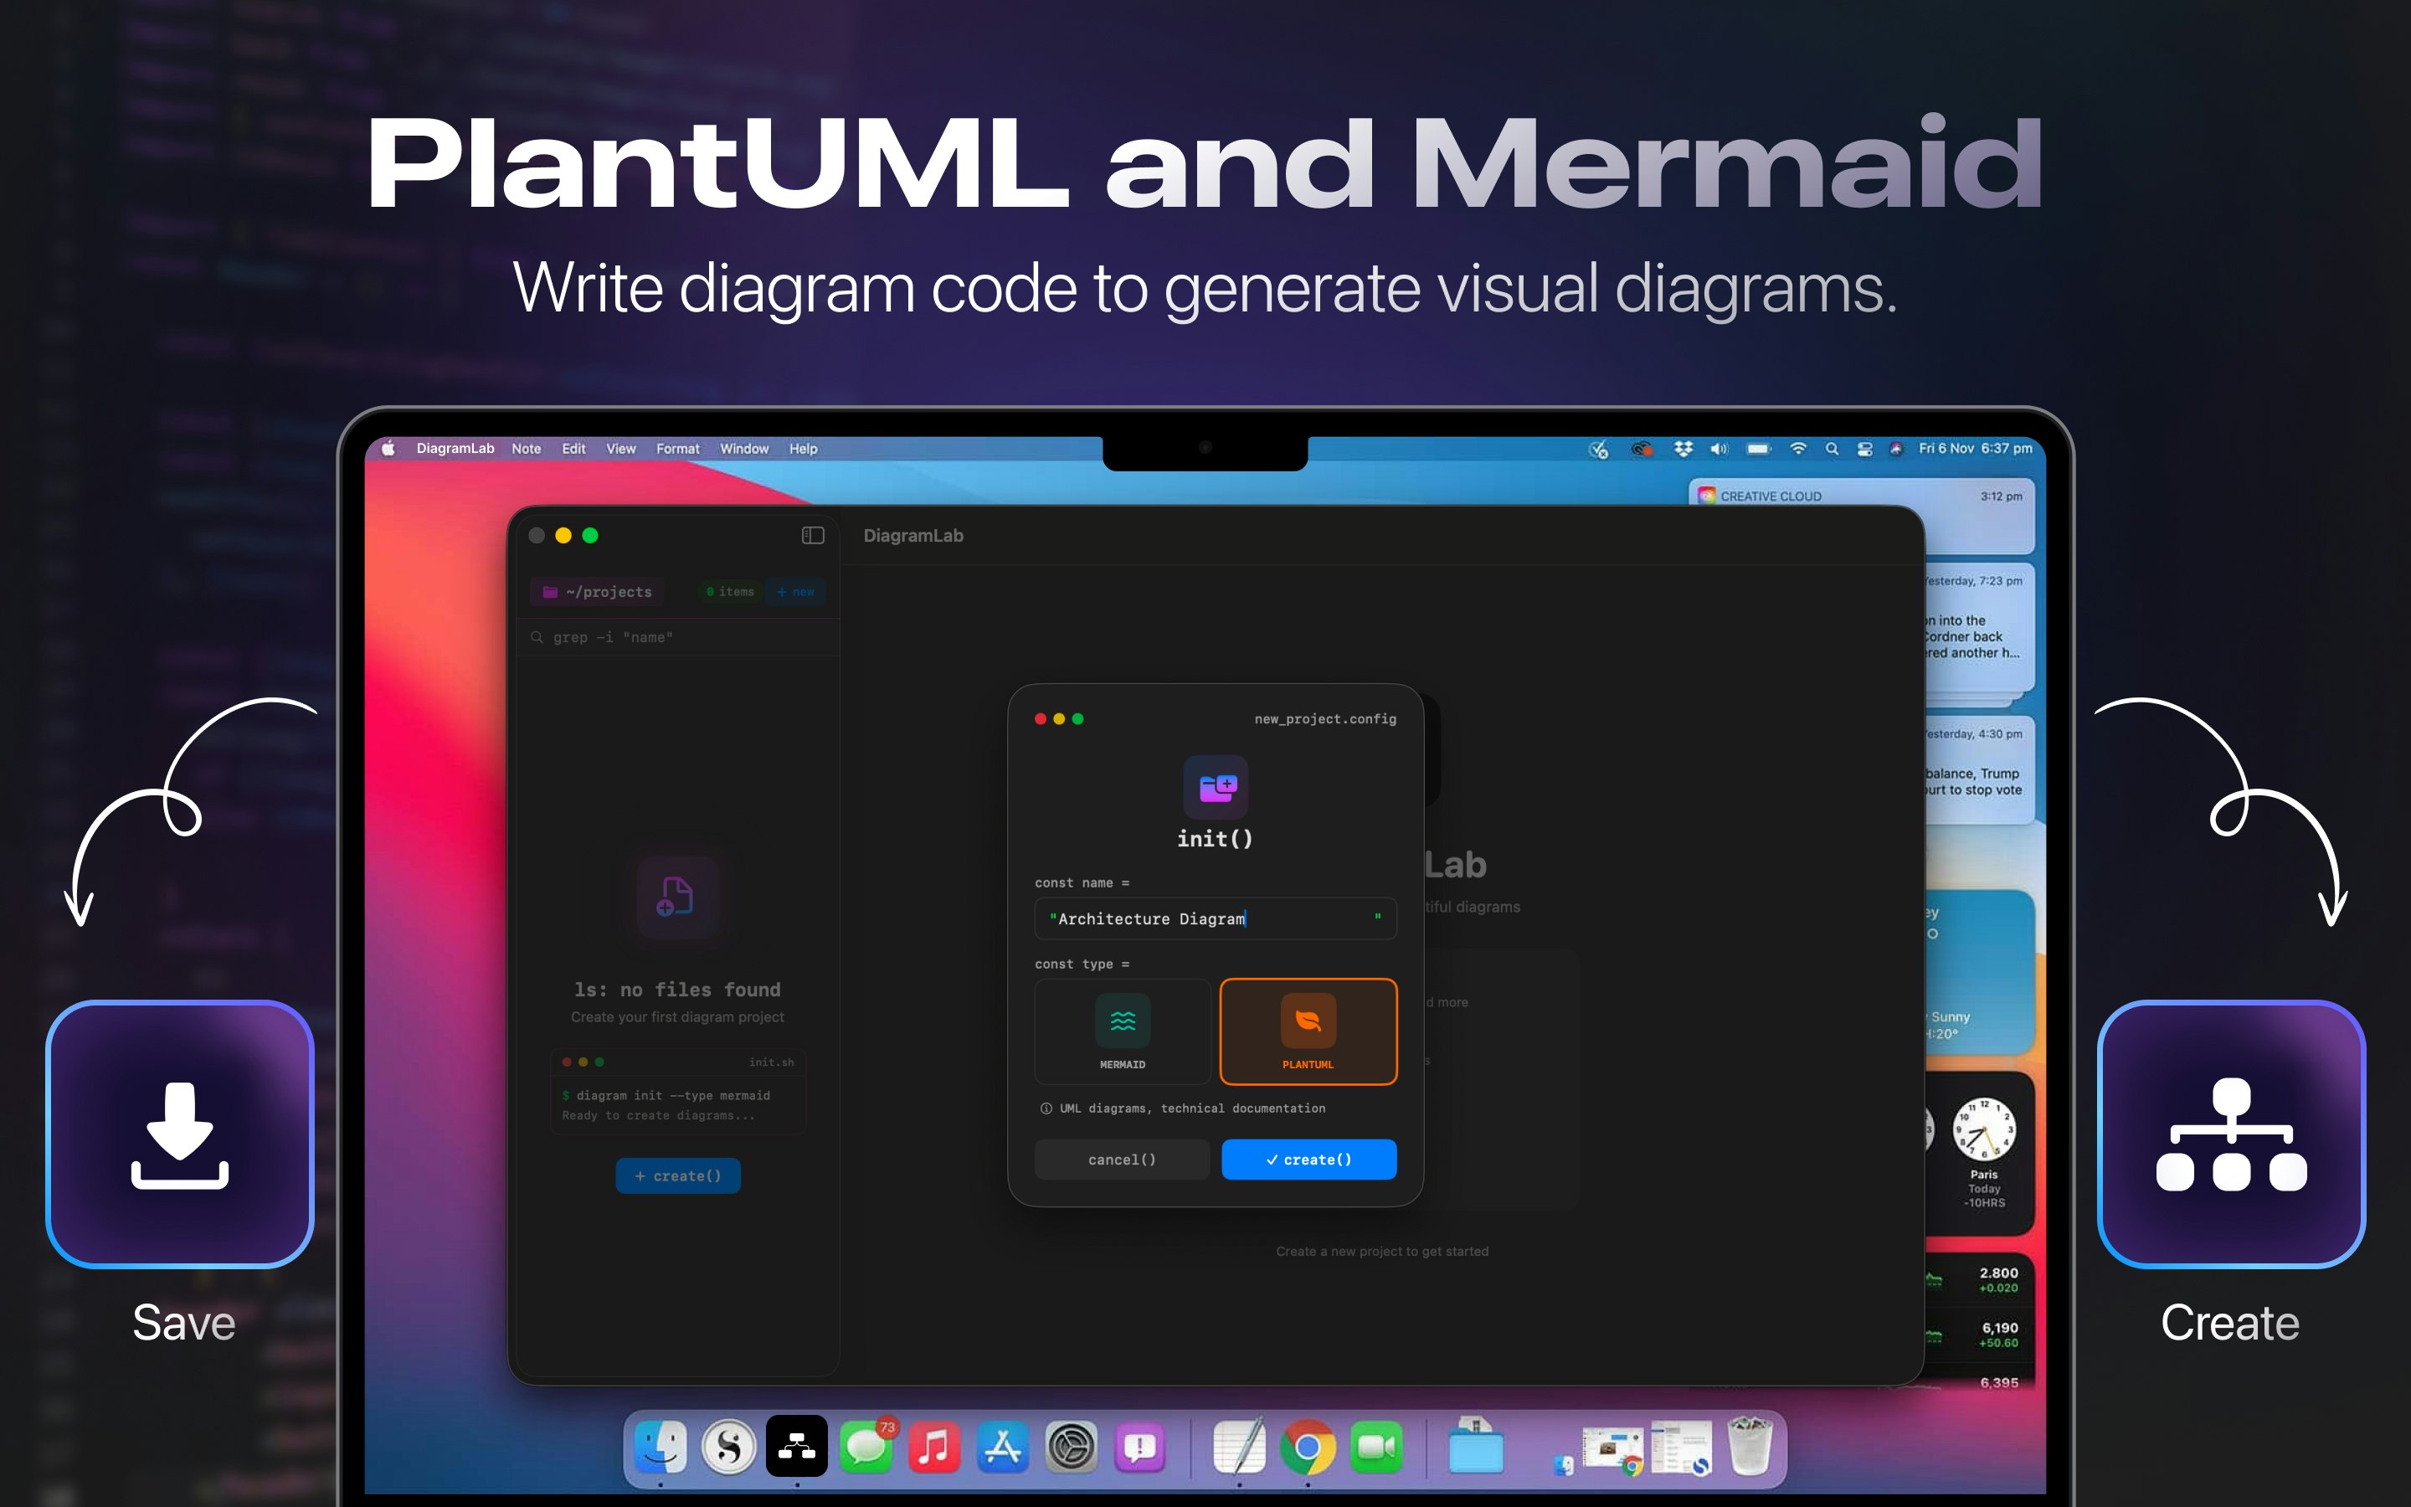
Task: Open DiagramLab from the Dock
Action: 795,1445
